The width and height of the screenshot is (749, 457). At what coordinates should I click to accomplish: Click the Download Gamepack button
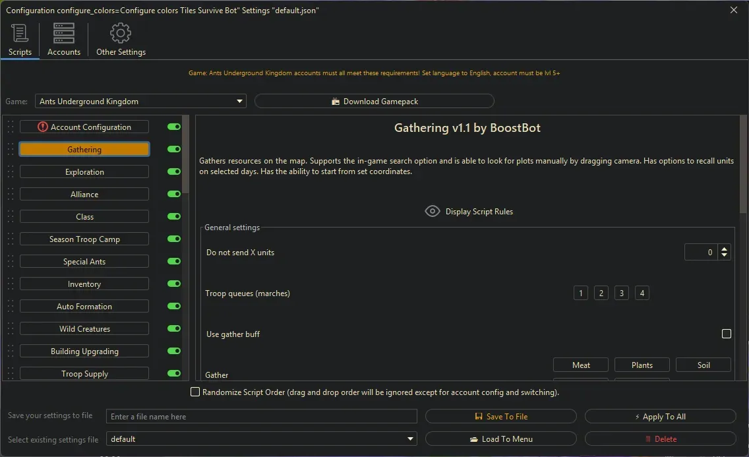[374, 102]
